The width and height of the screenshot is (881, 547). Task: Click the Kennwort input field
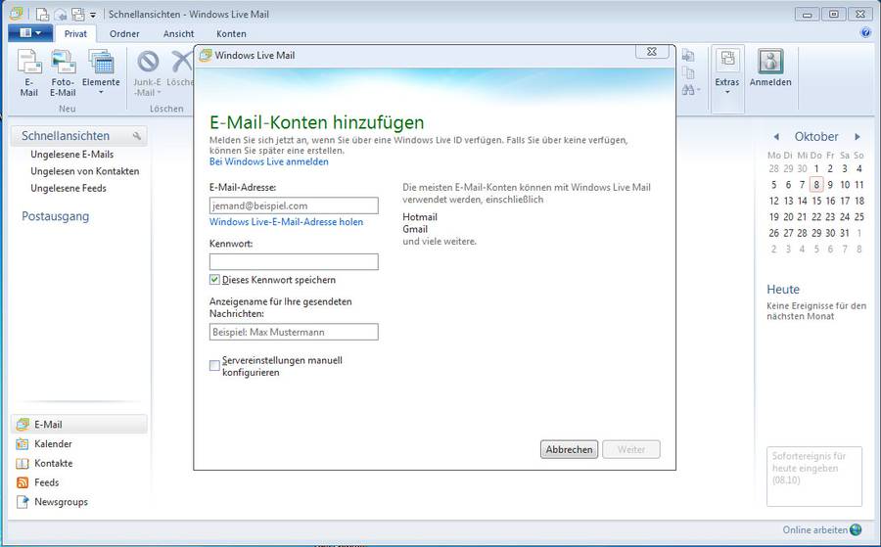294,261
